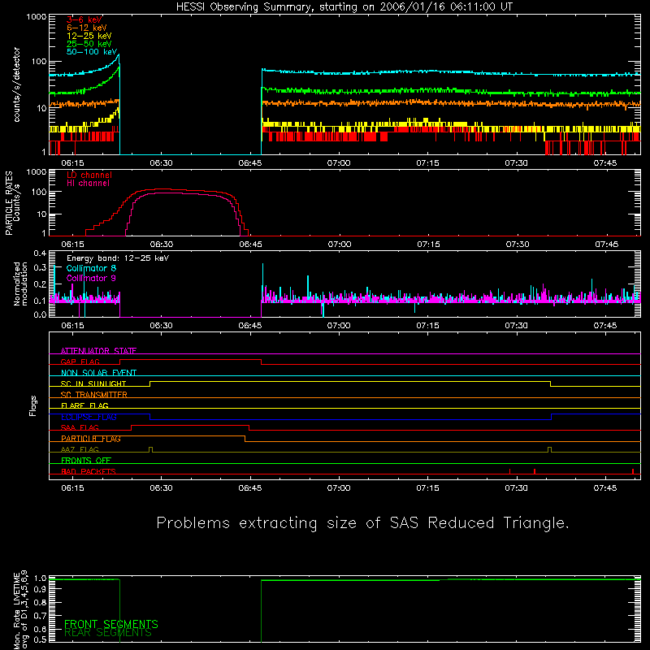Image resolution: width=650 pixels, height=650 pixels.
Task: Select the green 25-50 keV legend label
Action: [x=89, y=44]
